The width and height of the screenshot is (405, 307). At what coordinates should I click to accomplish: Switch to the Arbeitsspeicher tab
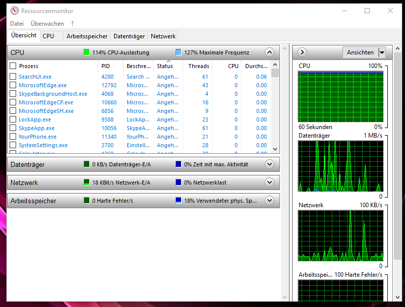coord(87,36)
